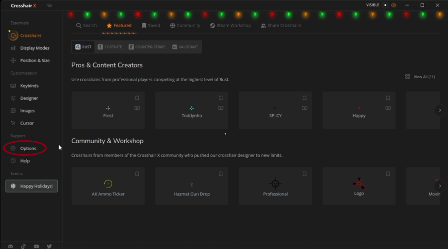Click the VISIBLE dot indicator toggle
This screenshot has height=249, width=448.
point(385,5)
